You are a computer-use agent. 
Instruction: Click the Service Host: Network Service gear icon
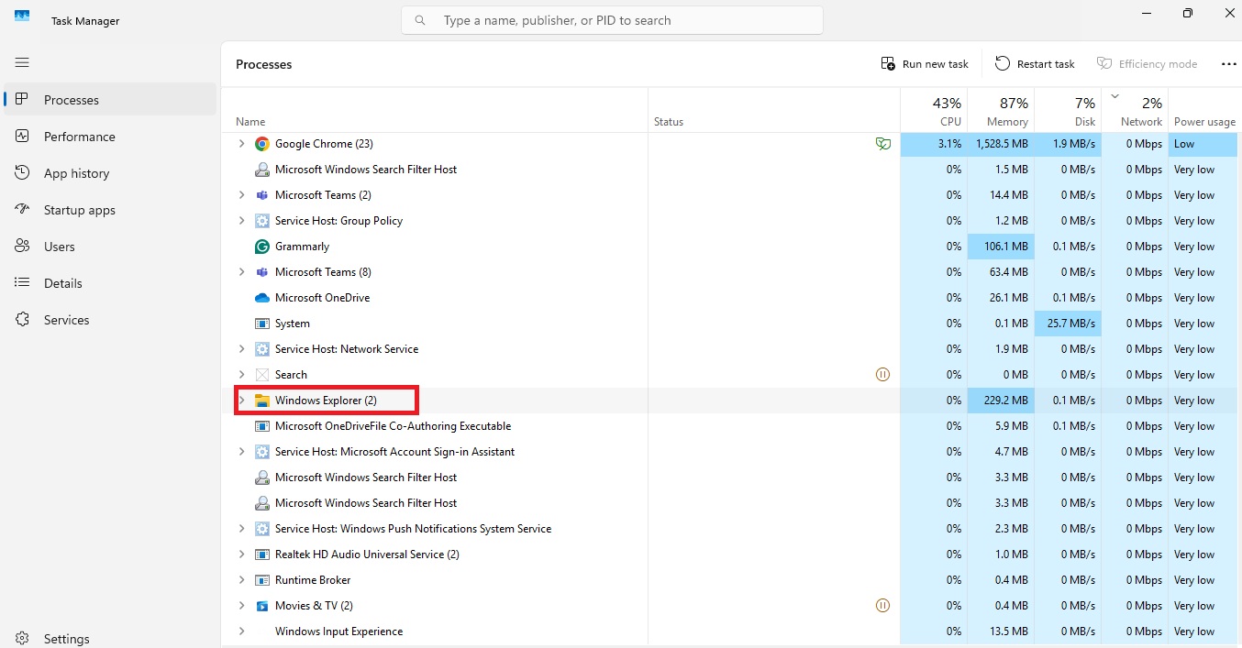click(x=262, y=349)
